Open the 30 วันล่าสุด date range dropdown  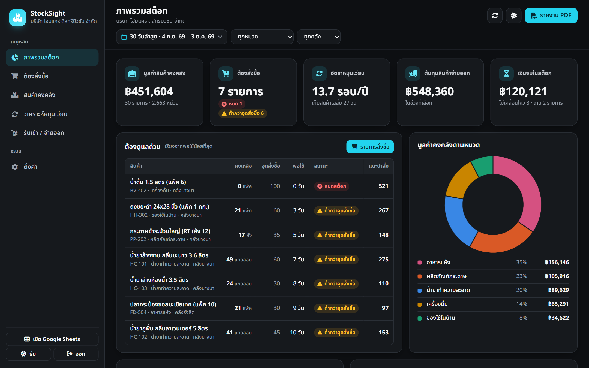172,37
